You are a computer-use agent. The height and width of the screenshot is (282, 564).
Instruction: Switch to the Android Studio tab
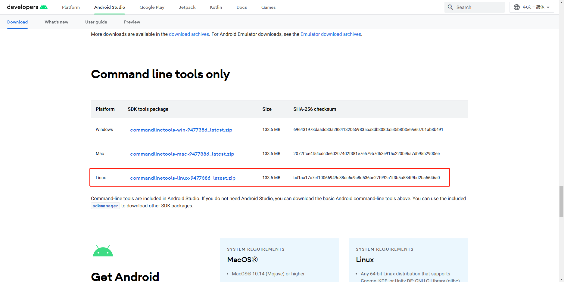pos(109,7)
